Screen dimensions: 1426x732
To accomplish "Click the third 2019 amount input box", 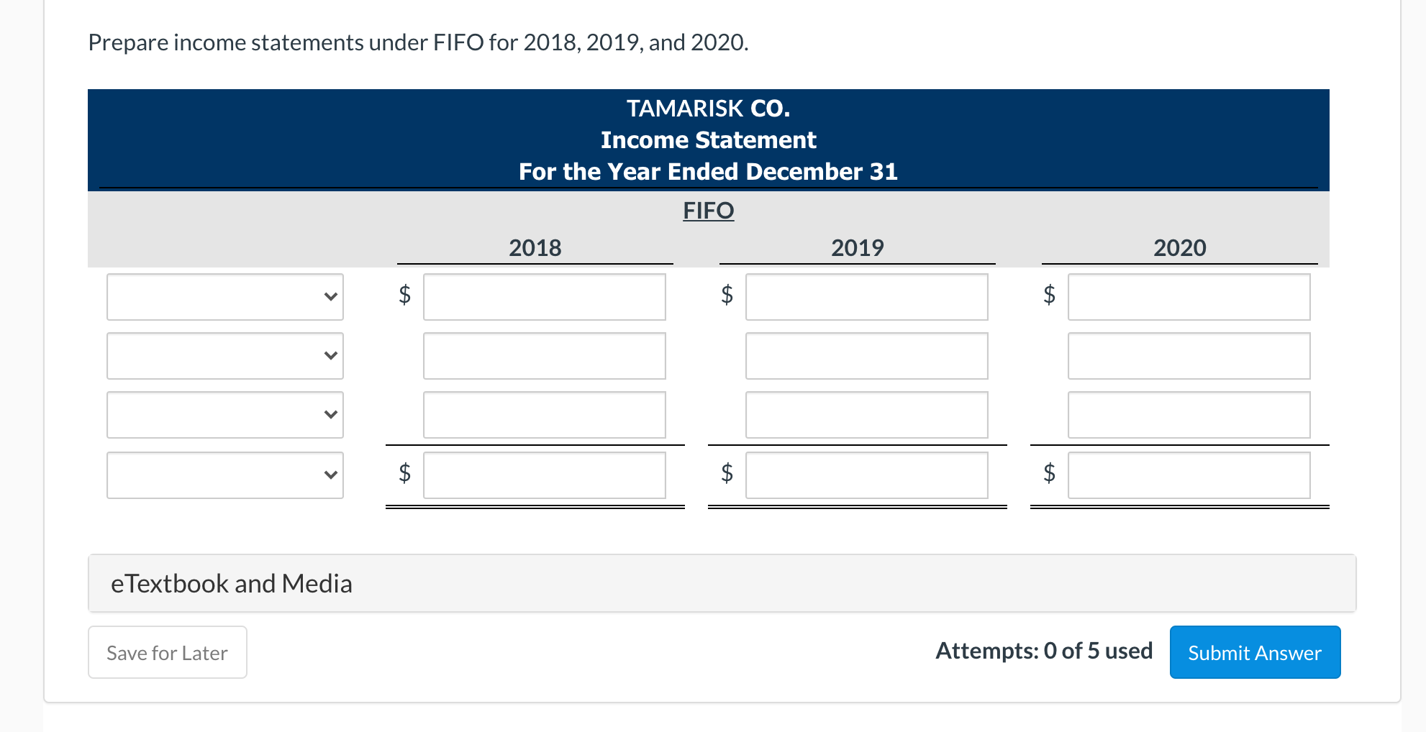I will [x=866, y=414].
